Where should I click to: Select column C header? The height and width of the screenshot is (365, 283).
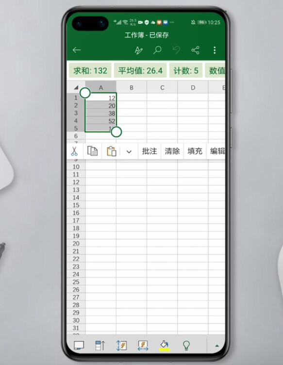click(162, 87)
